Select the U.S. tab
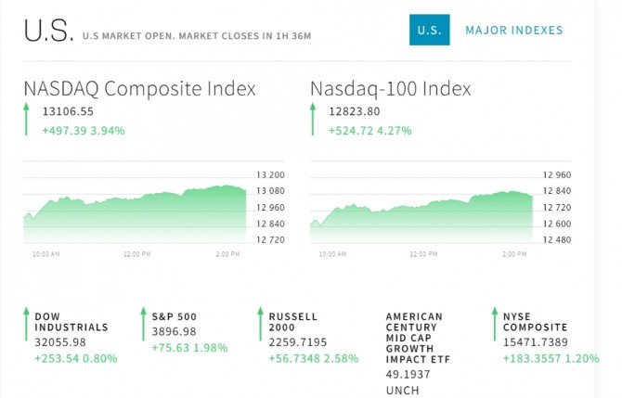Screen dimensions: 622x398 click(x=429, y=31)
